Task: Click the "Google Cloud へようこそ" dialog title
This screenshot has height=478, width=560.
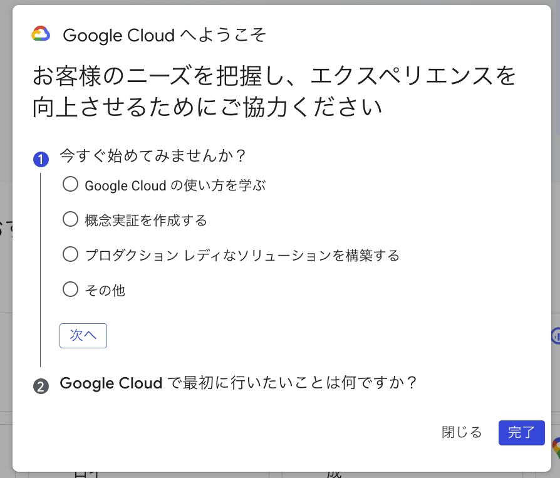Action: tap(164, 35)
